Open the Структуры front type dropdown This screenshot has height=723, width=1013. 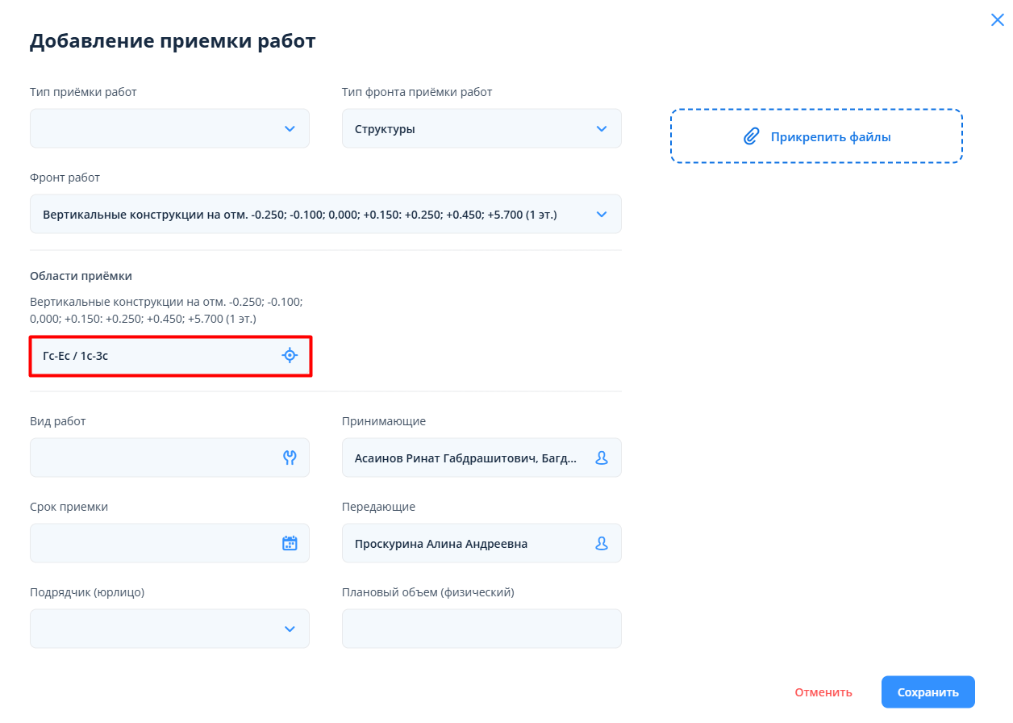pyautogui.click(x=601, y=129)
